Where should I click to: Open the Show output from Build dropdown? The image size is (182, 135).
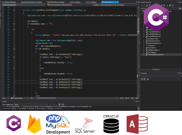click(31, 104)
